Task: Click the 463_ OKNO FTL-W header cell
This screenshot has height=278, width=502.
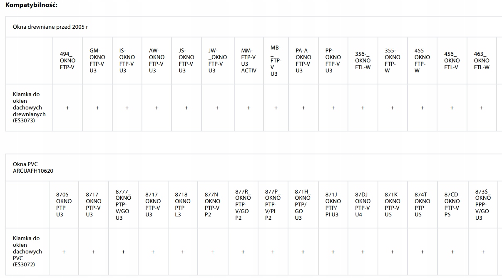Action: [x=482, y=60]
